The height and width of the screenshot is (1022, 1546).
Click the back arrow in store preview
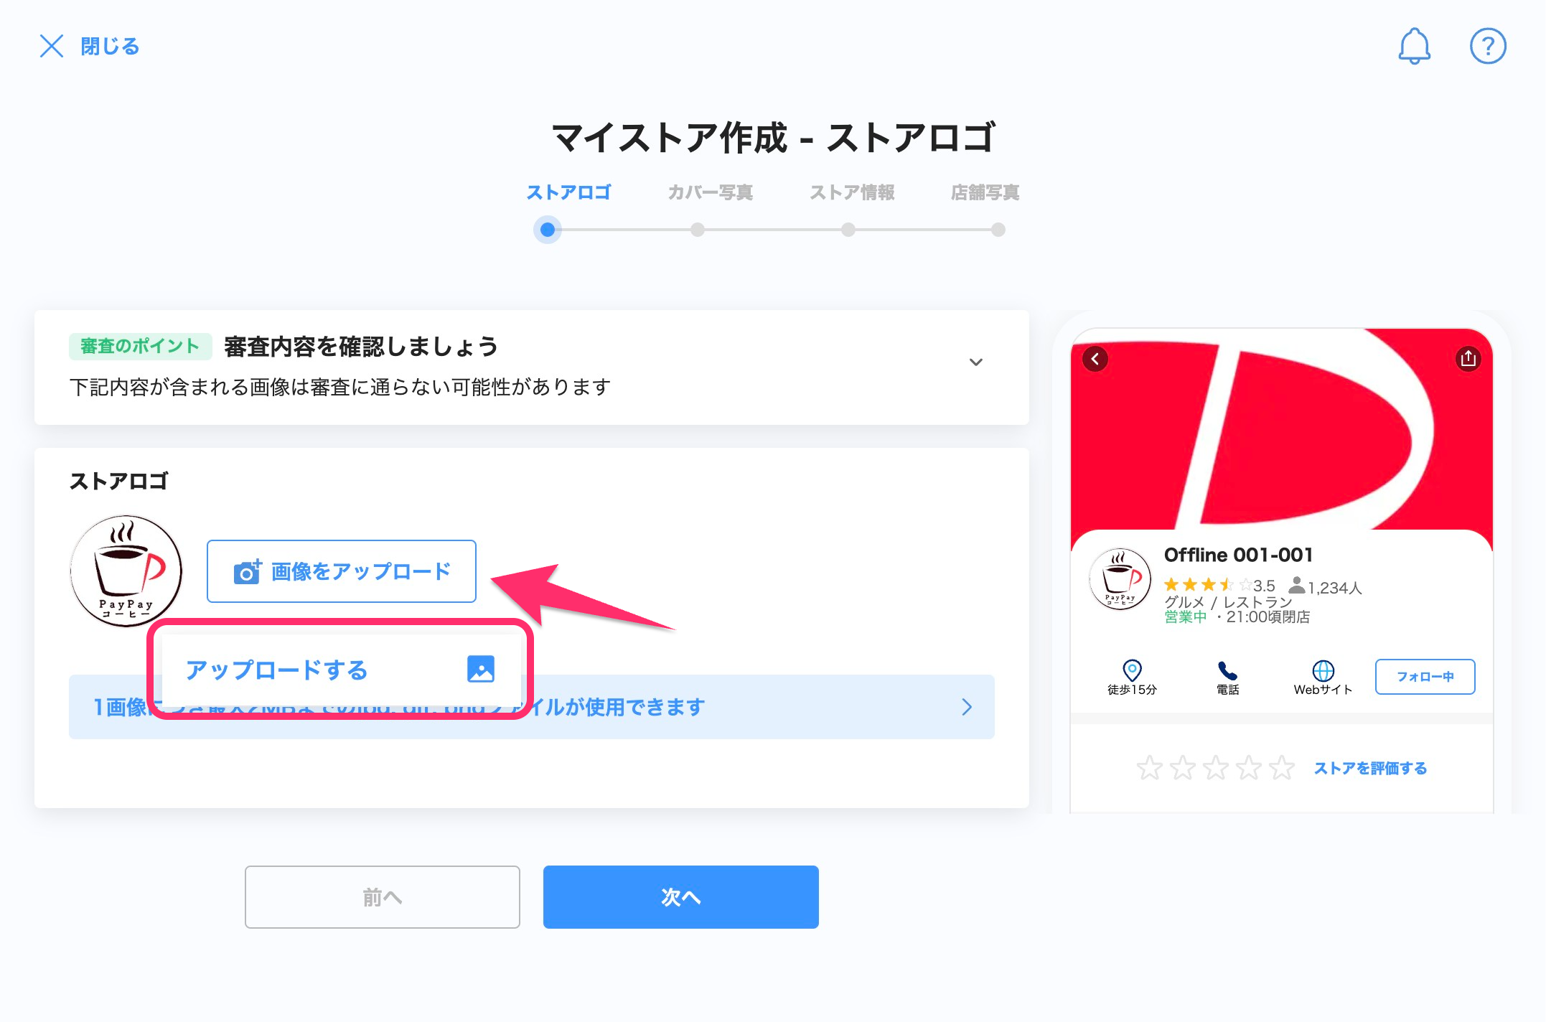(1095, 358)
